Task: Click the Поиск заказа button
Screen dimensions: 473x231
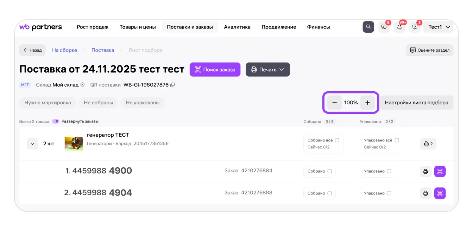Action: [x=215, y=70]
